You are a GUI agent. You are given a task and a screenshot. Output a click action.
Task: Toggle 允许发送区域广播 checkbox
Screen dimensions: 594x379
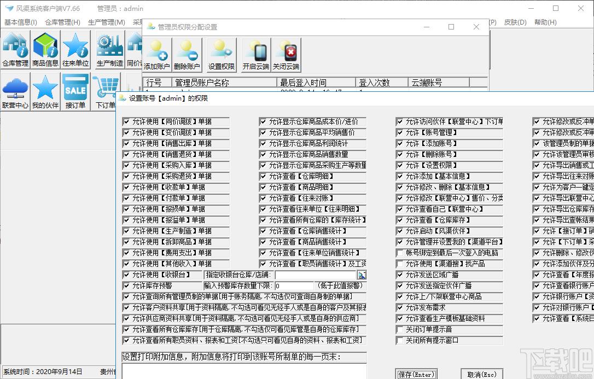point(400,275)
